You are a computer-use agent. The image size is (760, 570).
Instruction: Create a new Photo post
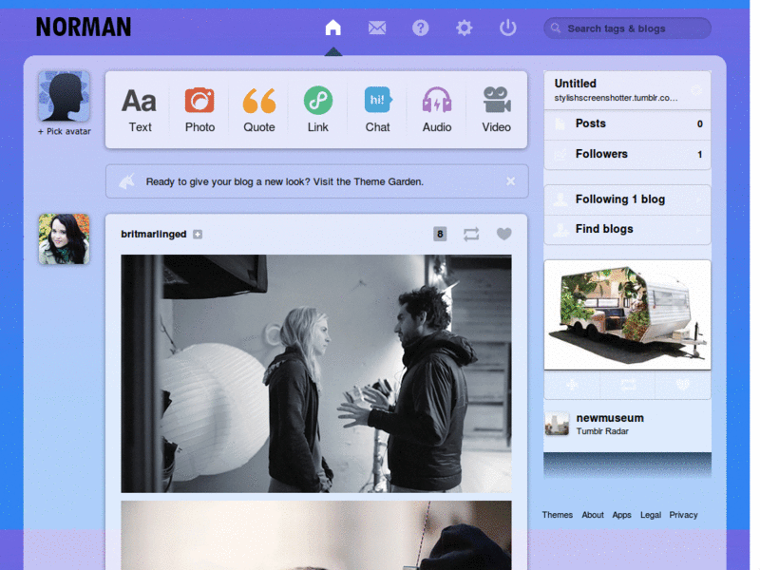199,110
